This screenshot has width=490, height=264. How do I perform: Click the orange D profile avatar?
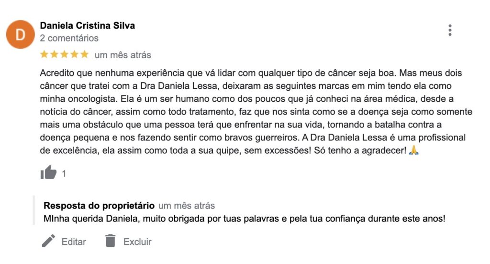point(20,34)
